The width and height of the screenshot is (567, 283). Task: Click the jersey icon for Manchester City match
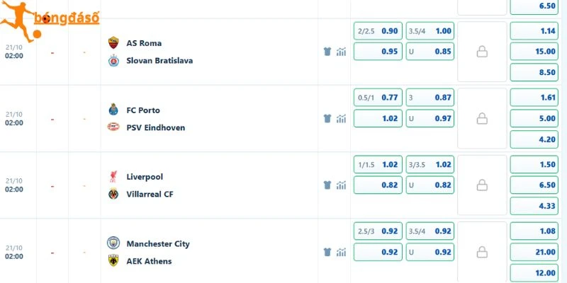(327, 252)
